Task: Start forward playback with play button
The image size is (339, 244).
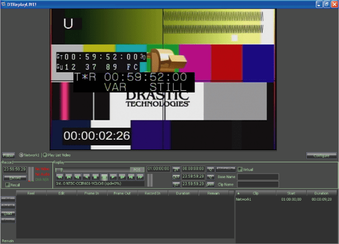Action: [113, 177]
